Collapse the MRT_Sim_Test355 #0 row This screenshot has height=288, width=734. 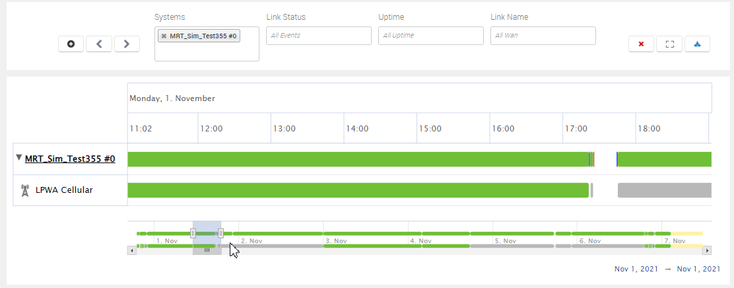(19, 158)
